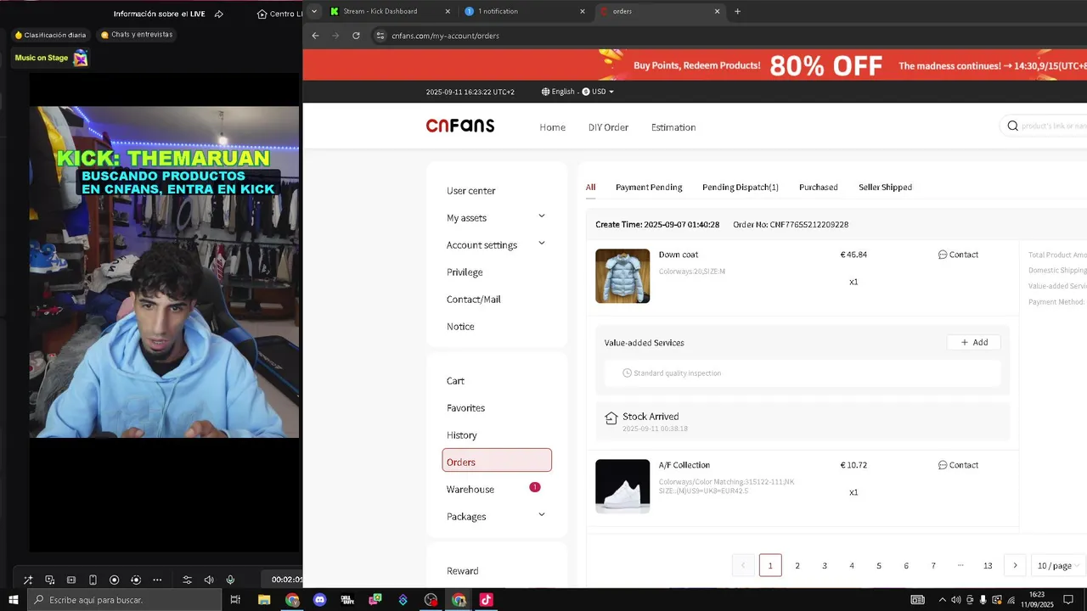Open DIY Order in the CNFans navigation

[x=608, y=127]
